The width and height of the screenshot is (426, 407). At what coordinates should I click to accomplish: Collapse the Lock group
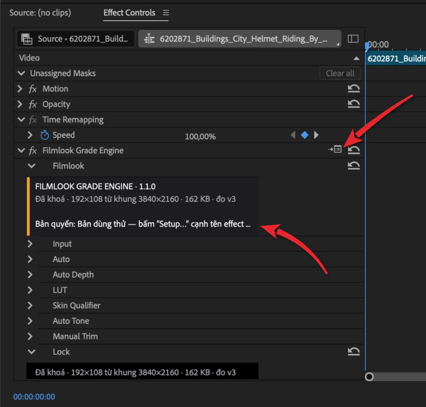[32, 351]
